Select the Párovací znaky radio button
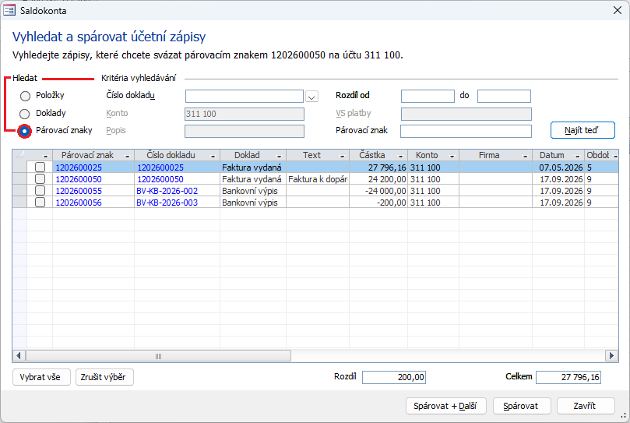 (x=24, y=131)
